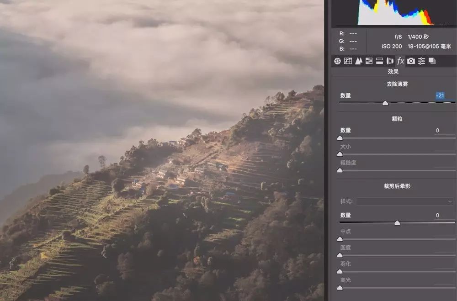Open the Split Toning panel icon
This screenshot has width=457, height=301.
(379, 61)
